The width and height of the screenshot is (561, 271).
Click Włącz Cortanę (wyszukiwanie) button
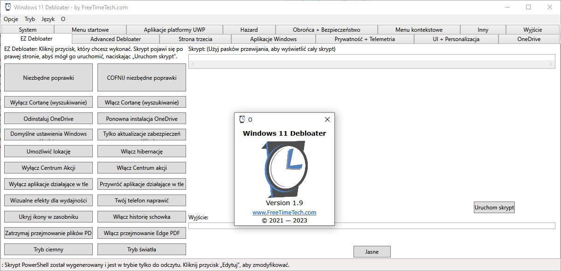tap(142, 102)
